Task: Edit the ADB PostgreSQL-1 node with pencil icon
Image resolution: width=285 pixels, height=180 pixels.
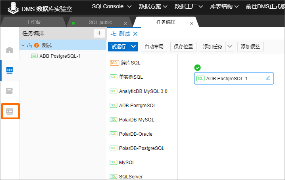Action: pyautogui.click(x=268, y=78)
